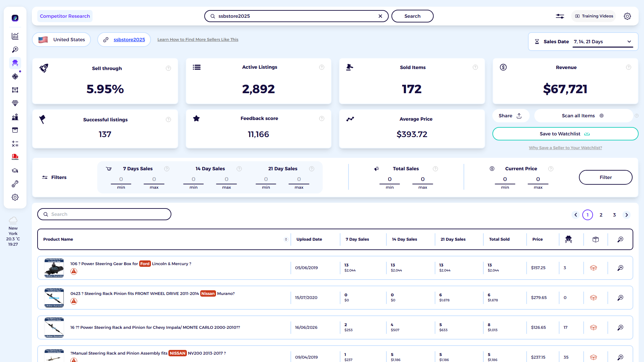Image resolution: width=644 pixels, height=362 pixels.
Task: Click Feedback score help question mark
Action: [x=322, y=118]
